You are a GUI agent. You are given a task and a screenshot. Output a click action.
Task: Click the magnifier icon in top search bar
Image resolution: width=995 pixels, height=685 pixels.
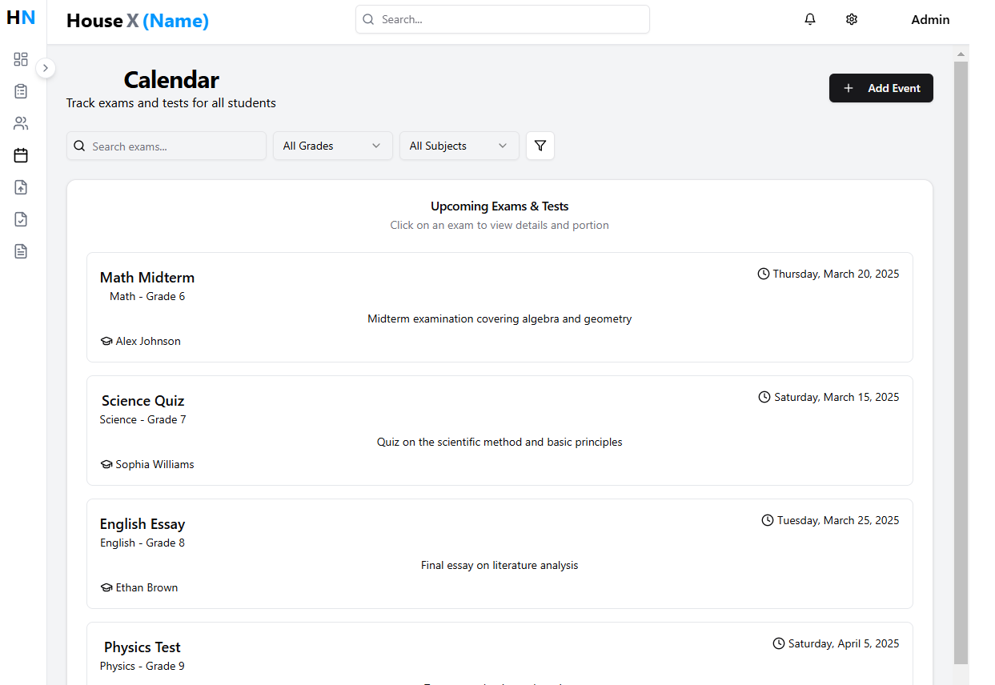[x=368, y=19]
